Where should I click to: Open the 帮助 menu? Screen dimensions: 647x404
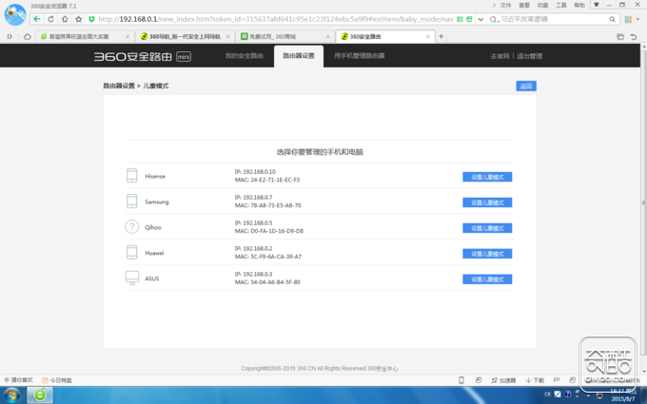click(579, 6)
